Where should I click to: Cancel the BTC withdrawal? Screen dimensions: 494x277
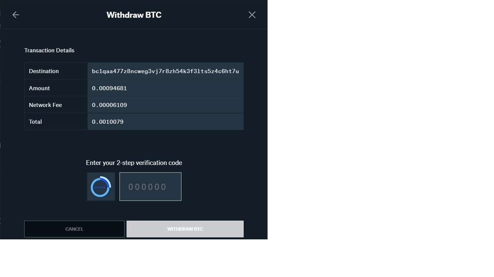pos(74,229)
